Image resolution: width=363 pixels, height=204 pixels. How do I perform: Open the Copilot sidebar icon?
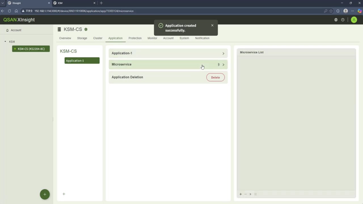tap(359, 11)
